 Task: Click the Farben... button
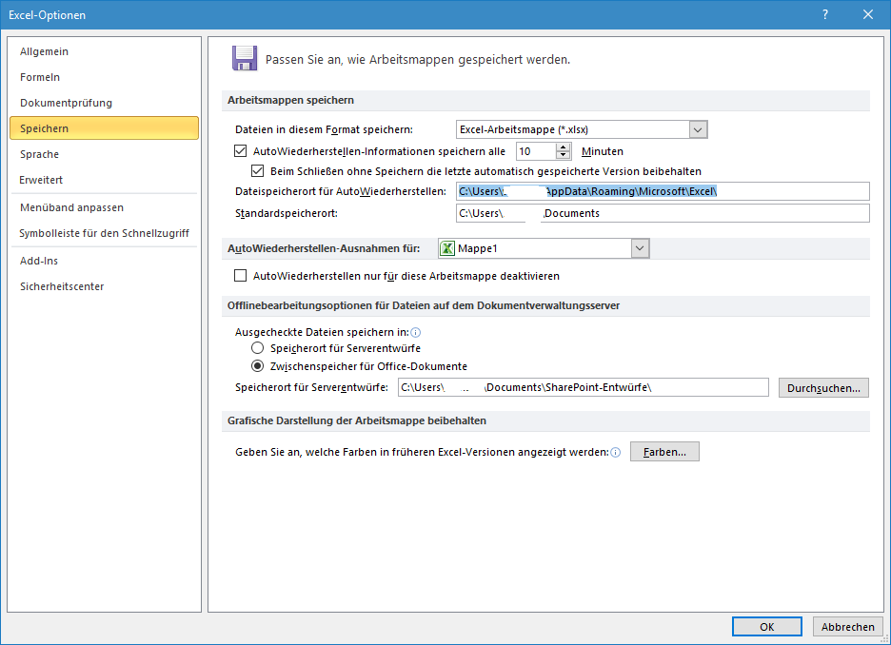pos(664,452)
